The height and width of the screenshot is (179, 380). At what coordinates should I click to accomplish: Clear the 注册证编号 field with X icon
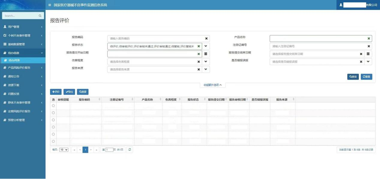click(x=369, y=46)
